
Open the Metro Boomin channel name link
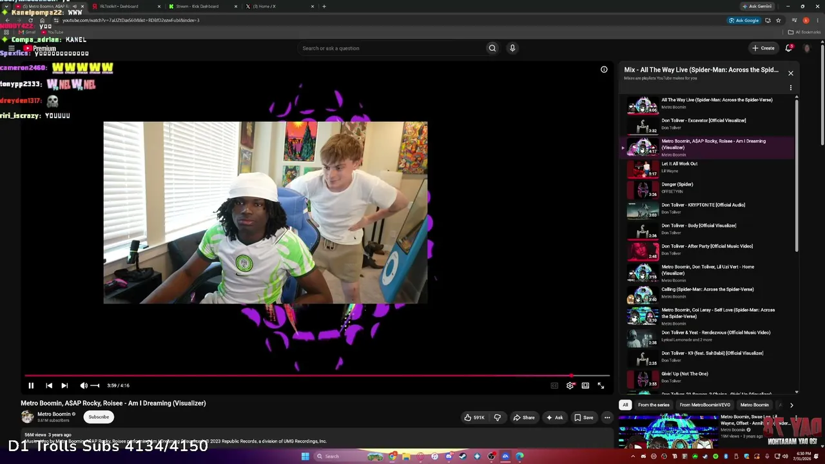(54, 414)
